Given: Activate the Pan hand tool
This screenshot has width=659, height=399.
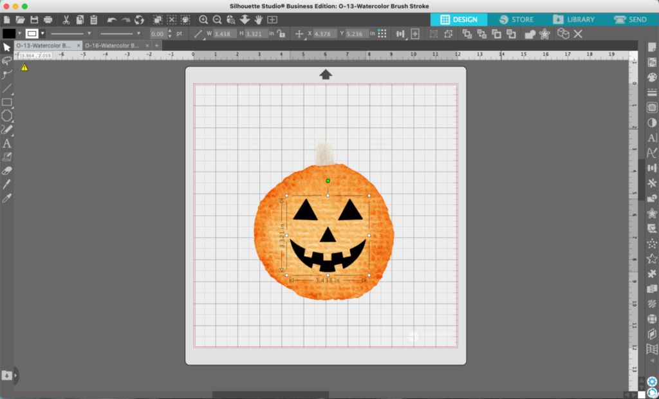Looking at the screenshot, I should coord(258,20).
